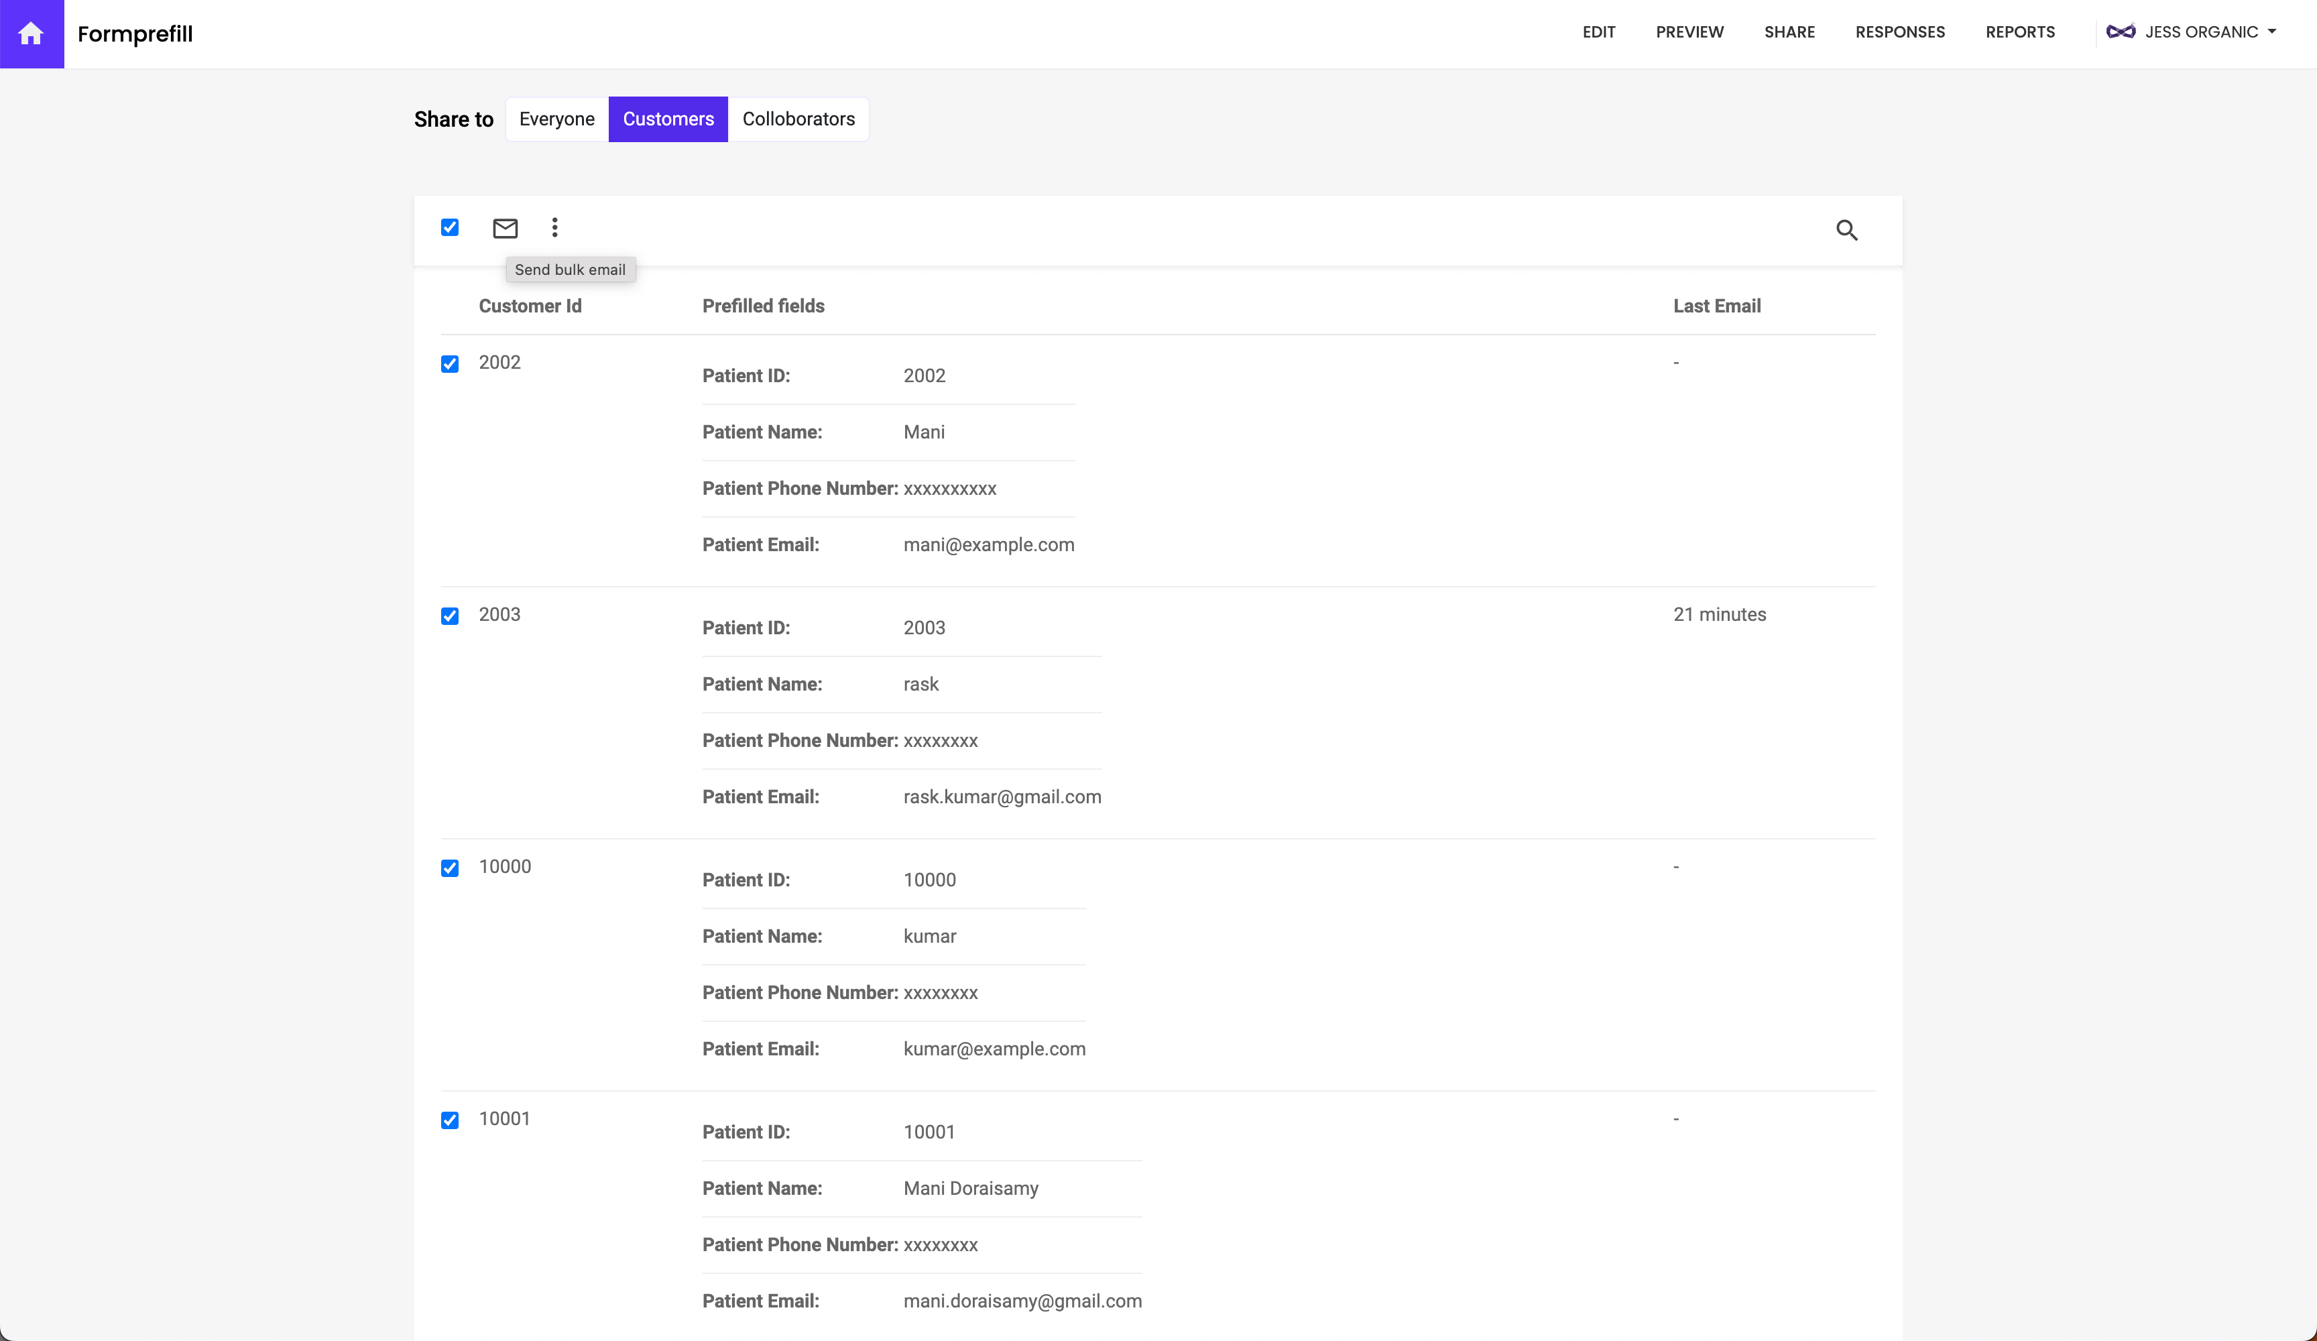Click the Customers share tab
This screenshot has height=1341, width=2317.
tap(668, 119)
